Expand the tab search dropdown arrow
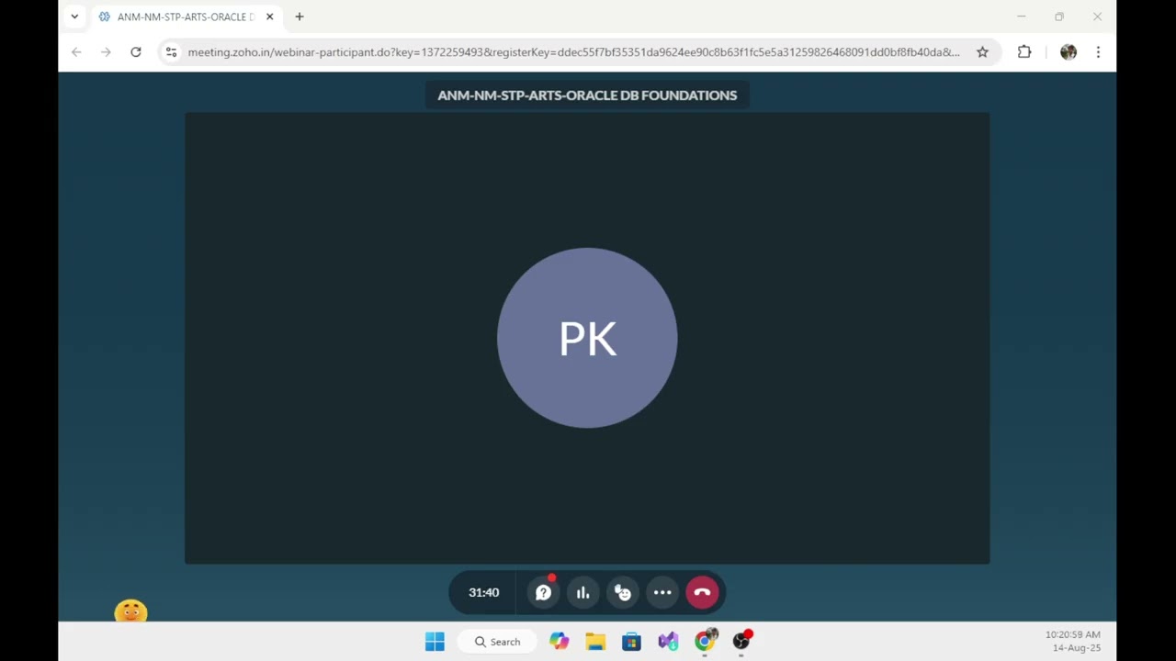 [x=74, y=17]
